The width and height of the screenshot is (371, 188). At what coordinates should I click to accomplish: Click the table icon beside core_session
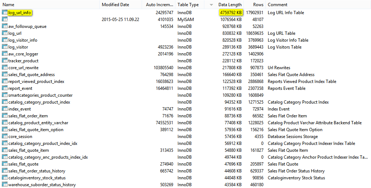[4, 137]
